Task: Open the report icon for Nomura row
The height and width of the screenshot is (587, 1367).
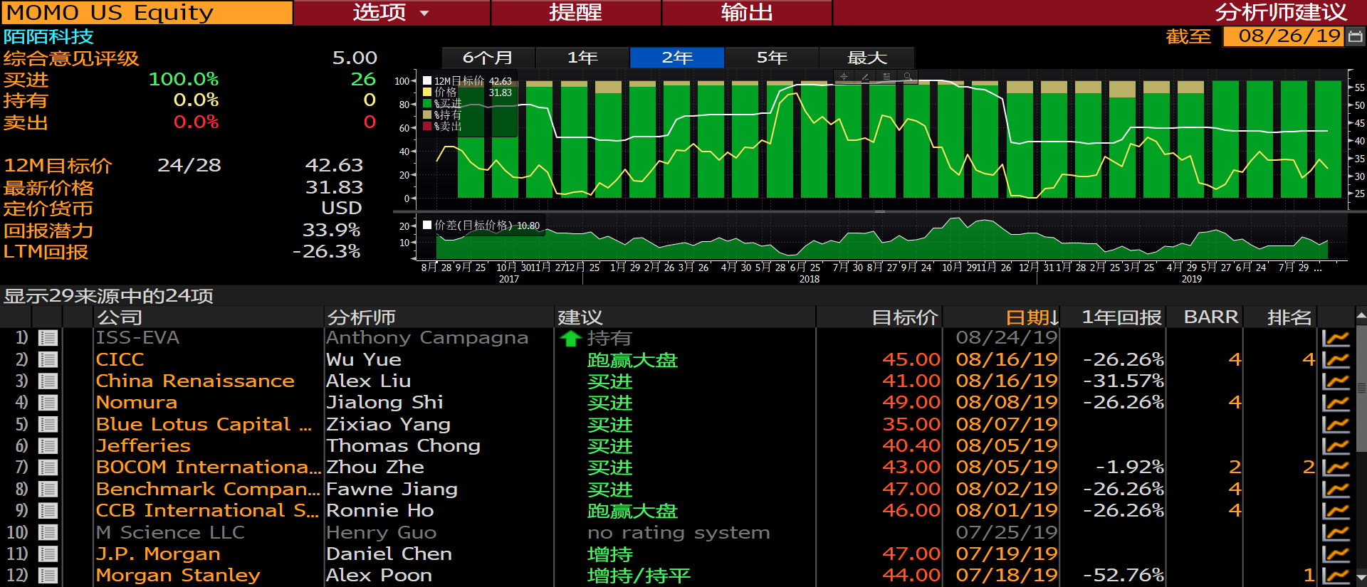Action: pos(48,403)
